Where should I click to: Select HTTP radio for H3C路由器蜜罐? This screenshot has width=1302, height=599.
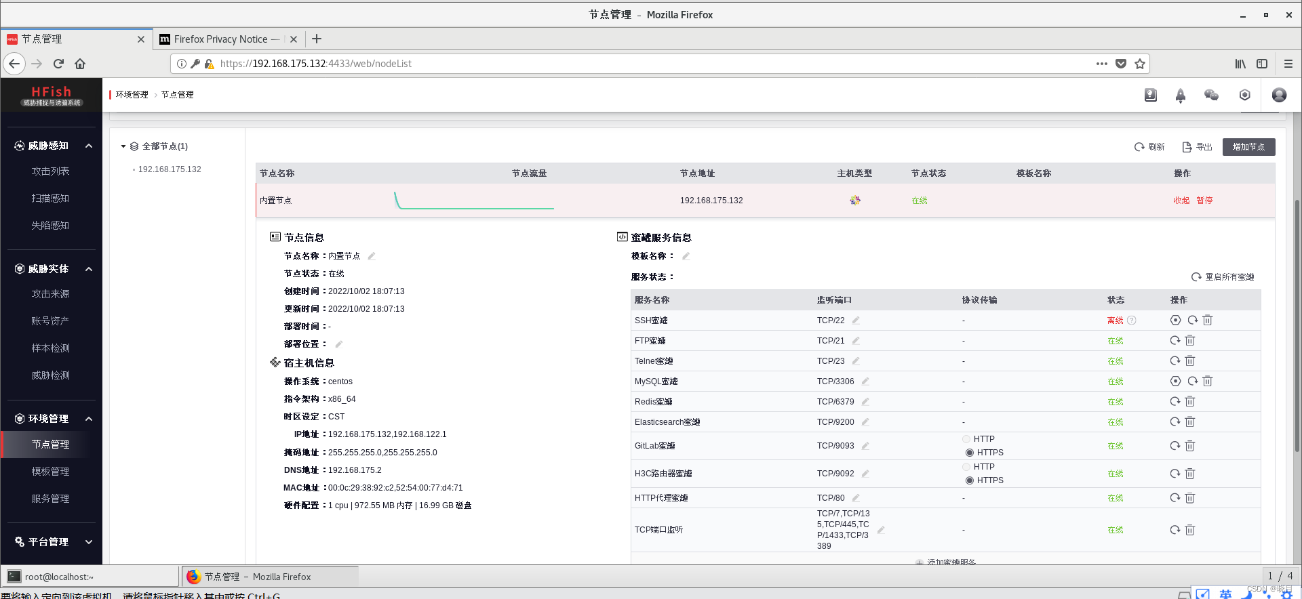click(966, 467)
